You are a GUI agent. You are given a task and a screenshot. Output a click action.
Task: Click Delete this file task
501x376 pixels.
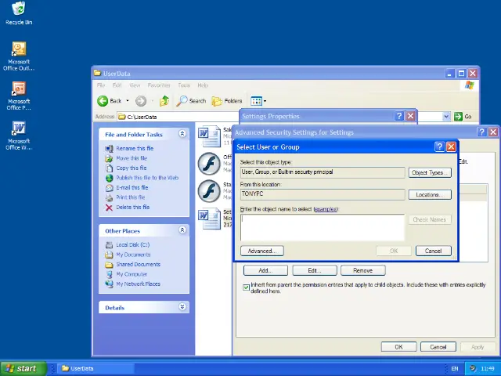pos(134,208)
